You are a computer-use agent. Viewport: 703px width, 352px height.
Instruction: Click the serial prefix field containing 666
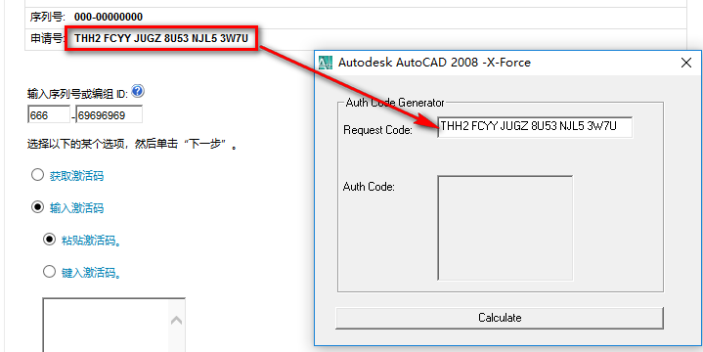click(x=49, y=114)
